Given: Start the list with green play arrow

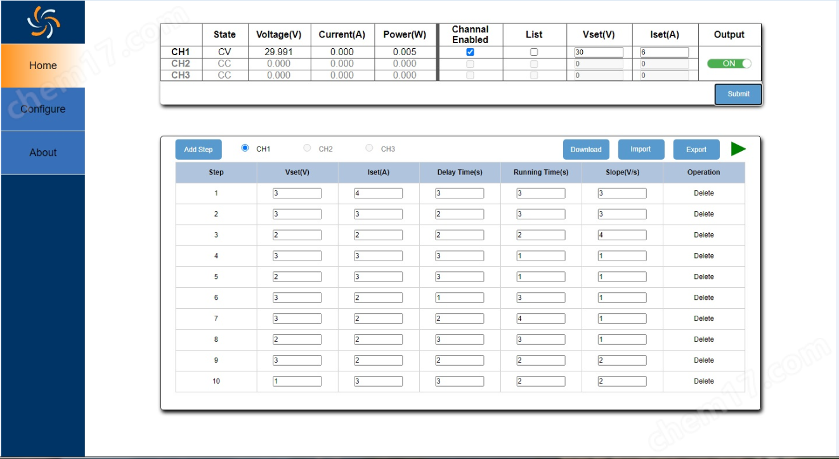Looking at the screenshot, I should pos(738,149).
